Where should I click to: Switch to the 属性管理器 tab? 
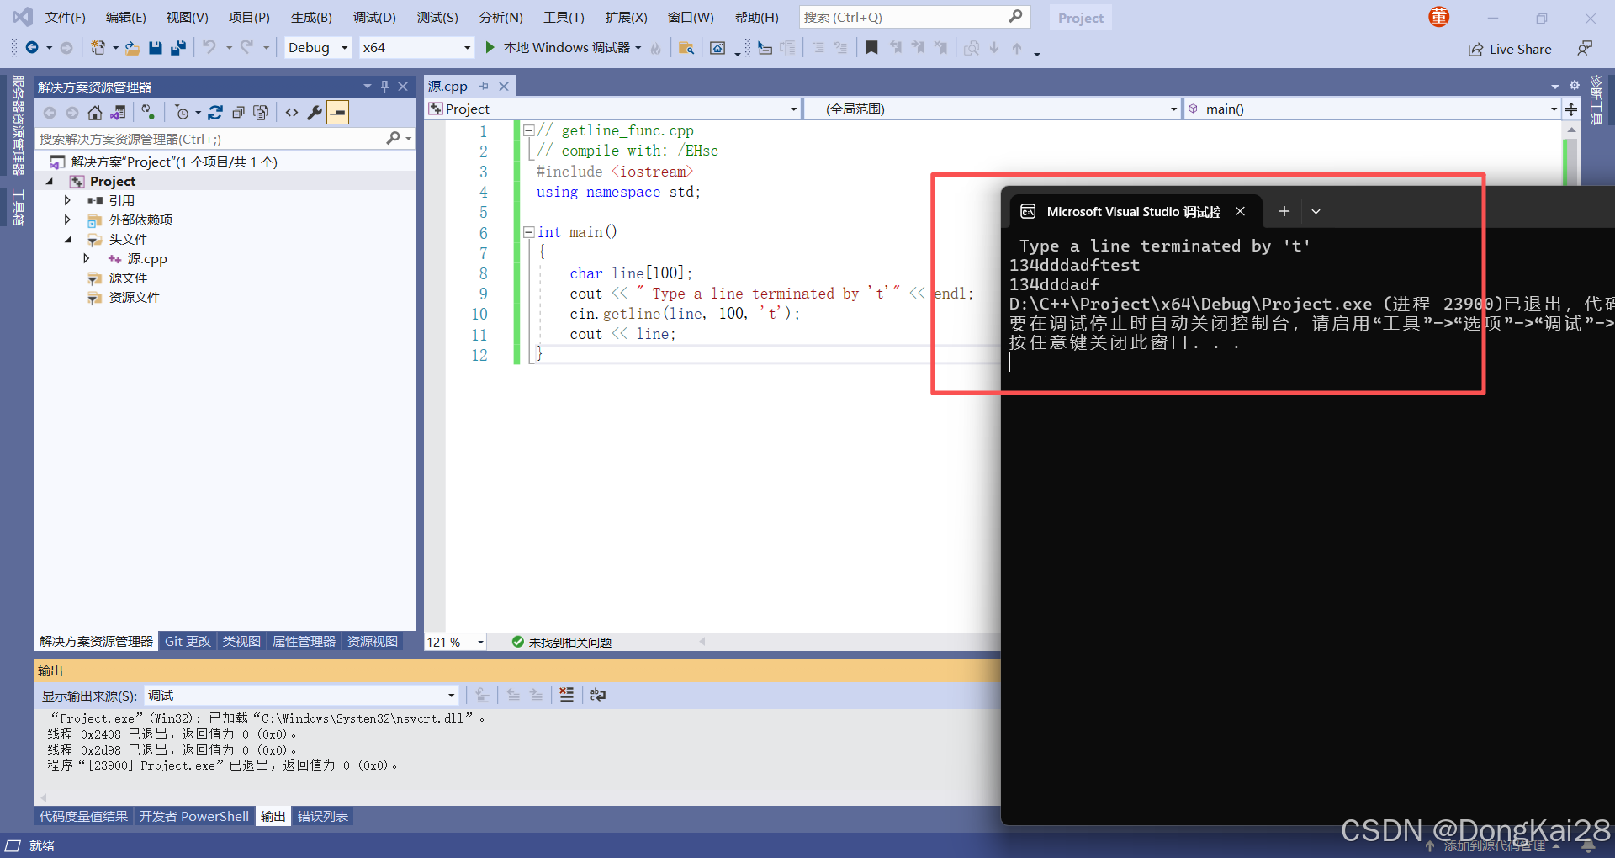[304, 641]
